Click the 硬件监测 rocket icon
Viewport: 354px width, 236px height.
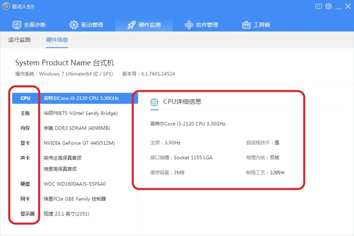[131, 24]
